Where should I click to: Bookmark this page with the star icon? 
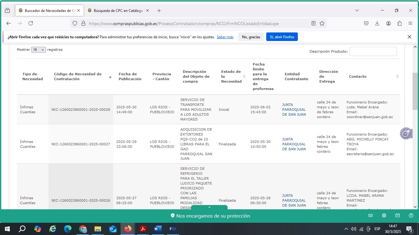coord(322,23)
